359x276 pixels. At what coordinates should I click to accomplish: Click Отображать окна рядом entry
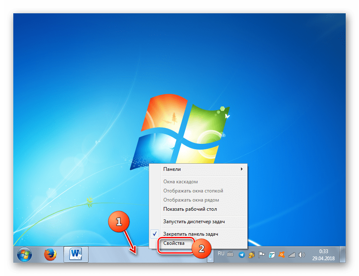click(x=198, y=200)
